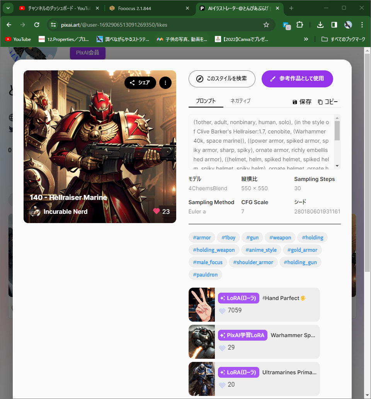Click the 保存 save button

coord(302,102)
